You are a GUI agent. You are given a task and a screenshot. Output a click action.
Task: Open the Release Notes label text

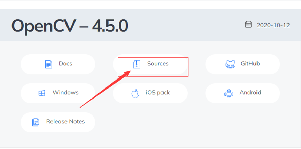[x=65, y=122]
